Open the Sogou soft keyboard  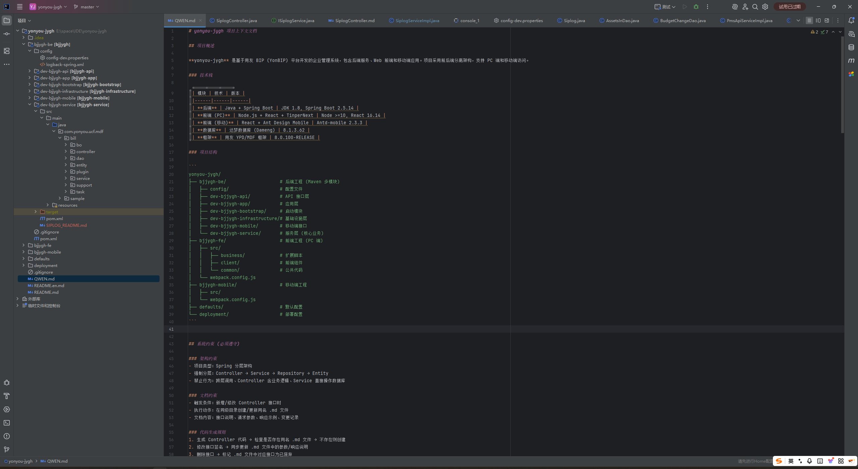[820, 461]
